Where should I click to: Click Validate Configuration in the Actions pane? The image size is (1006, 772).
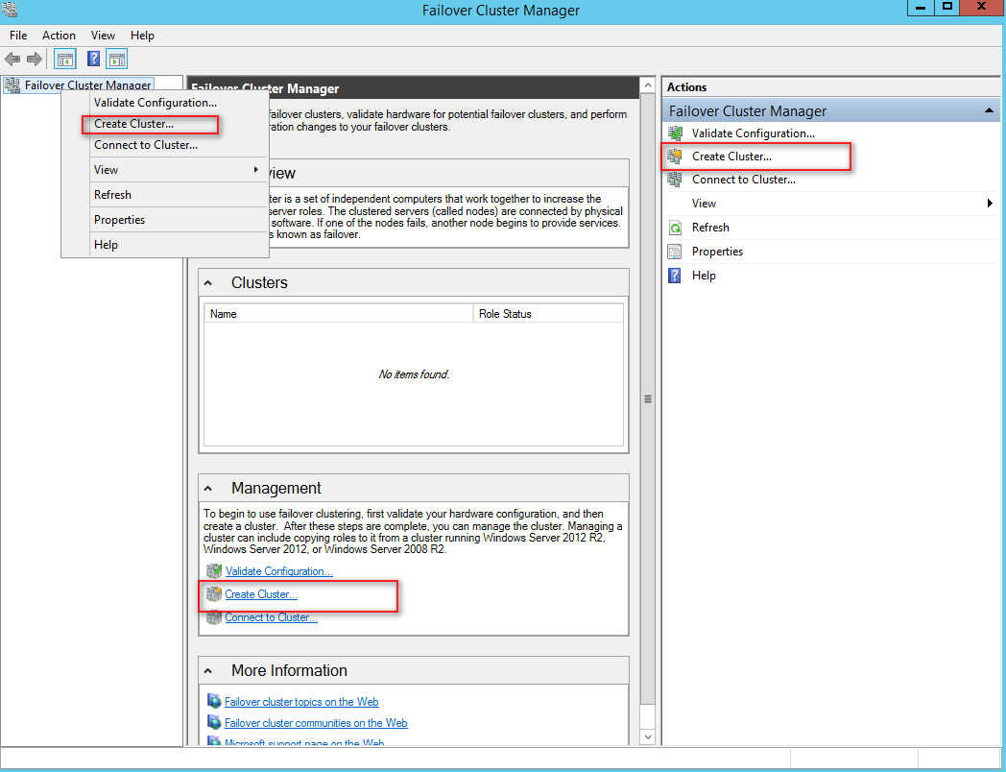tap(754, 133)
